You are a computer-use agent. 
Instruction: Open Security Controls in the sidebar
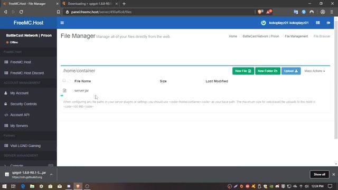[x=29, y=104]
